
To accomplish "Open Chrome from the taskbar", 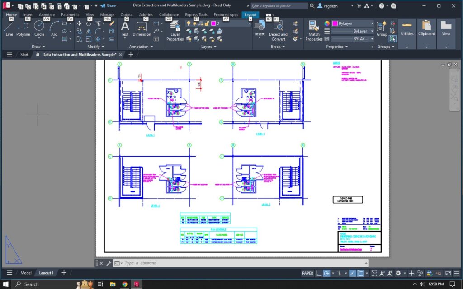I will (x=125, y=284).
